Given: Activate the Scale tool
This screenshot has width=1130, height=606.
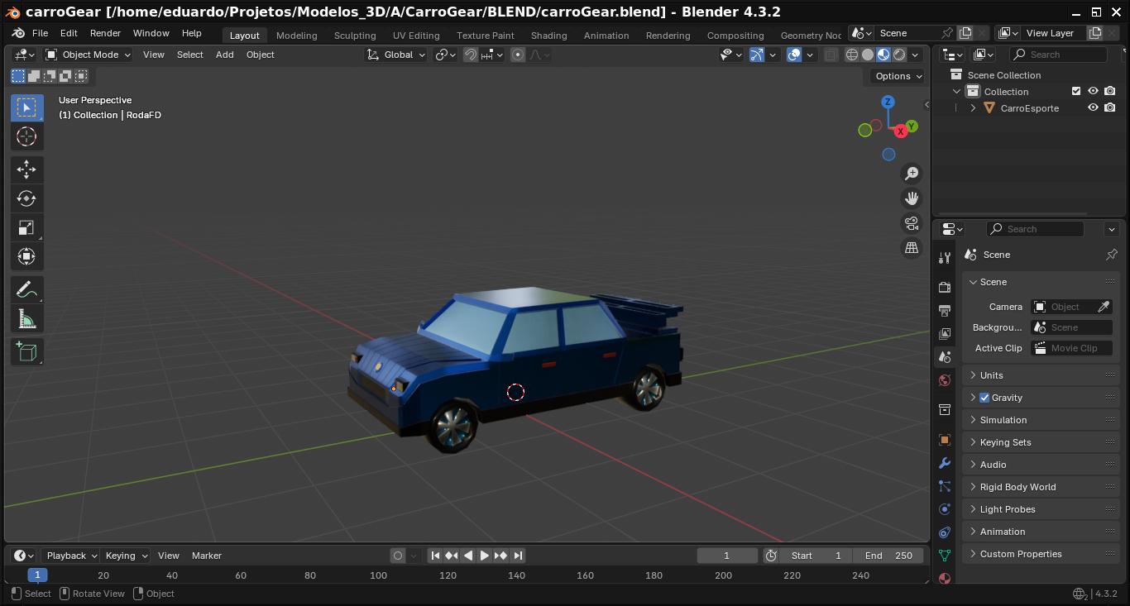Looking at the screenshot, I should click(x=26, y=227).
